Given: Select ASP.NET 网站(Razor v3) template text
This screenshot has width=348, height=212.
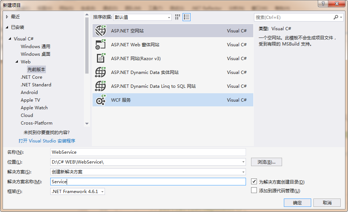Looking at the screenshot, I should pyautogui.click(x=136, y=59).
